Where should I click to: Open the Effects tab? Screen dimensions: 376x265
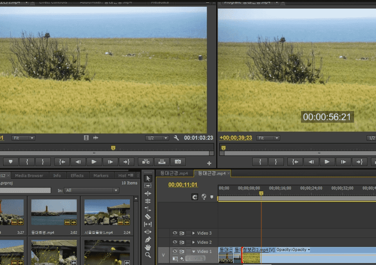tap(77, 176)
